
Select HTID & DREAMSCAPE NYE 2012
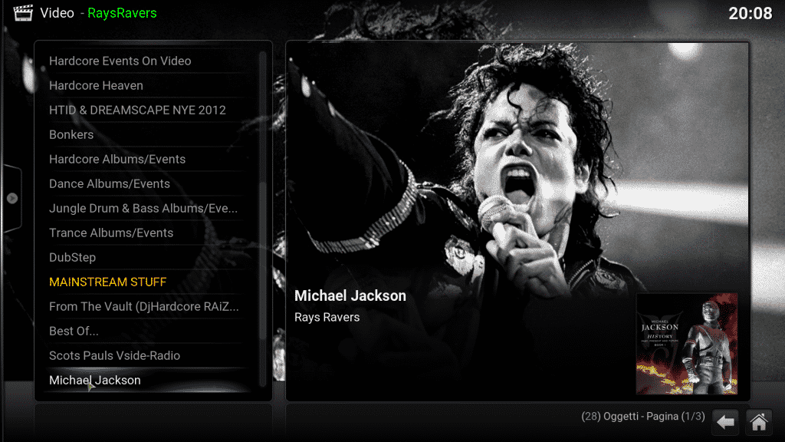pyautogui.click(x=148, y=110)
